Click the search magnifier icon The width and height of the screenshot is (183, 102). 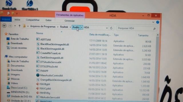[x=154, y=29]
